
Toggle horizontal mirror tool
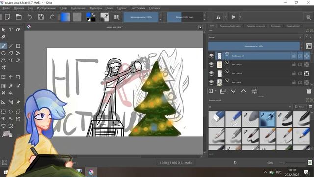(218, 17)
